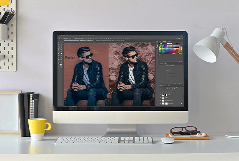The height and width of the screenshot is (161, 239).
Task: Create a new layer from Layers panel footer
Action: (179, 106)
